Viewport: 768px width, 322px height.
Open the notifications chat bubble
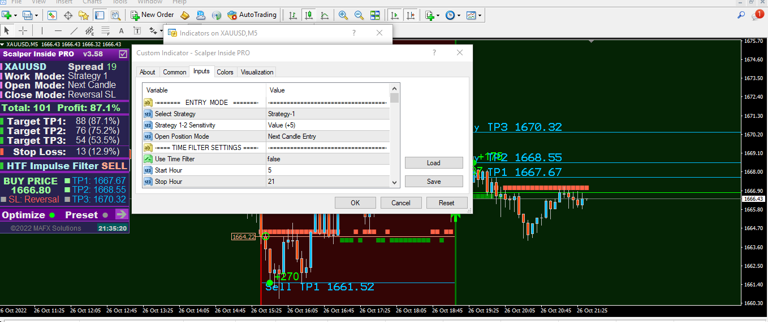(x=757, y=15)
